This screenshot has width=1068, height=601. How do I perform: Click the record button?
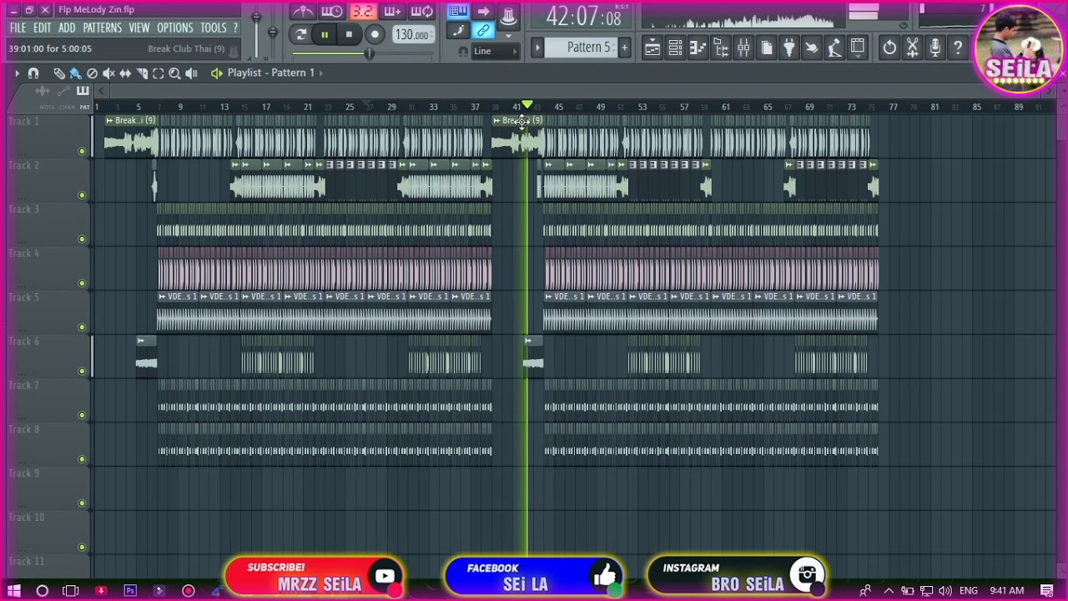375,35
